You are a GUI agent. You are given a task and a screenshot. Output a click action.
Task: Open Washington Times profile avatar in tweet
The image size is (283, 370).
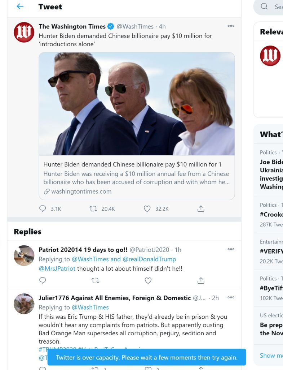tap(24, 33)
